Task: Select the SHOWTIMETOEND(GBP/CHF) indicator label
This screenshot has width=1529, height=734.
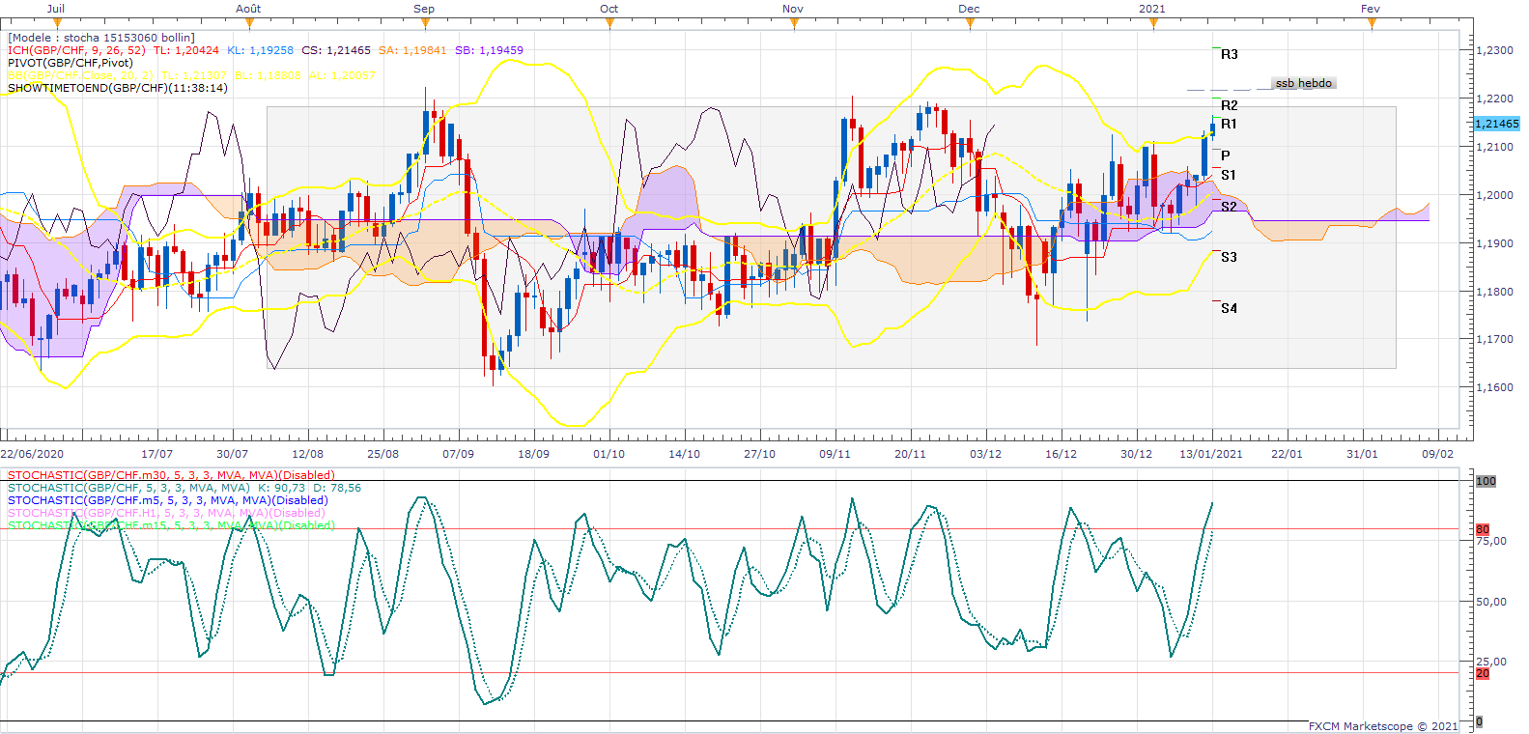Action: click(118, 88)
